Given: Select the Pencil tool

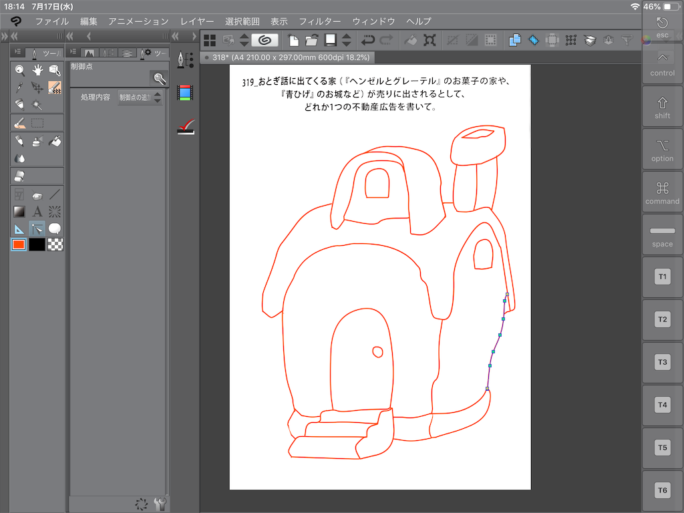Looking at the screenshot, I should pos(19,141).
